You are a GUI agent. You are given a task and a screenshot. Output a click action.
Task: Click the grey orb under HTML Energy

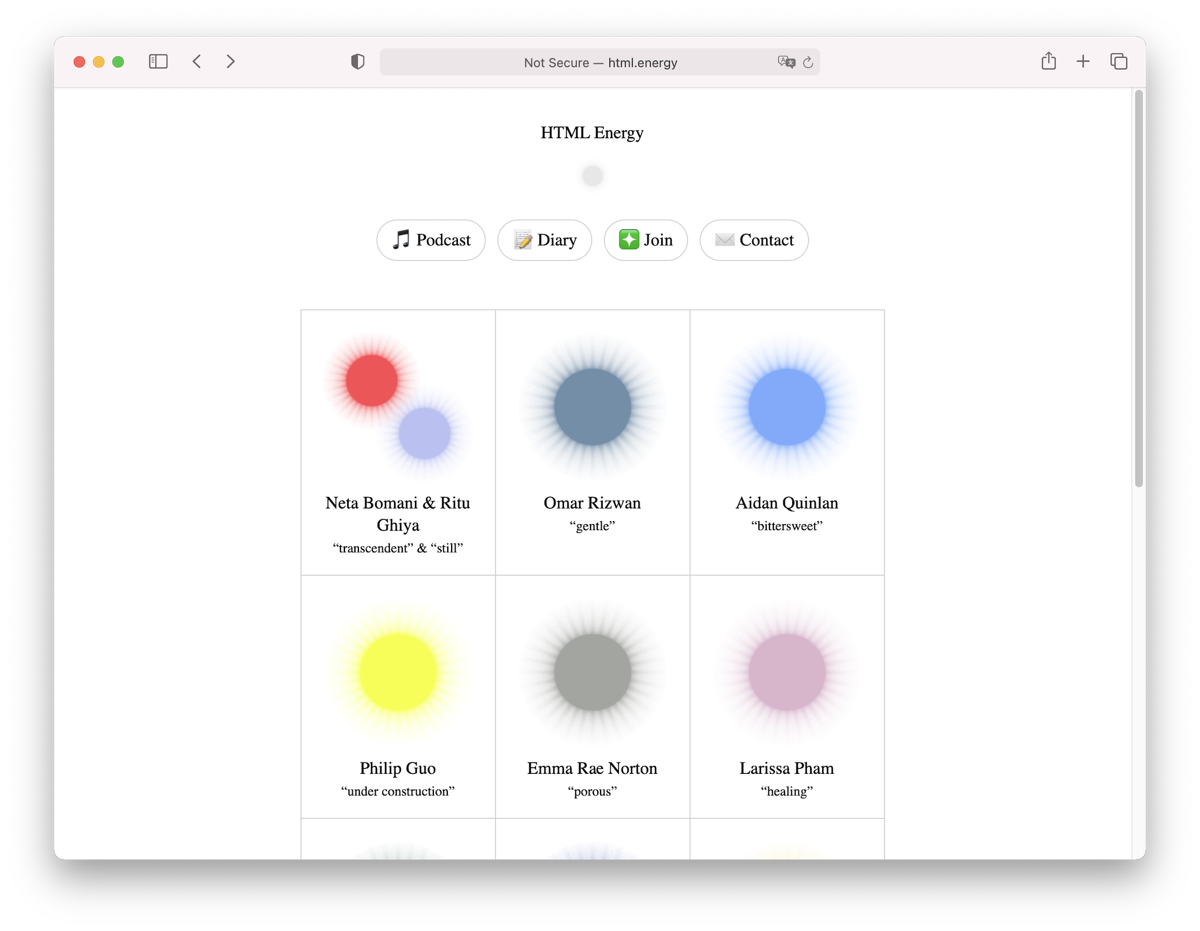[592, 176]
